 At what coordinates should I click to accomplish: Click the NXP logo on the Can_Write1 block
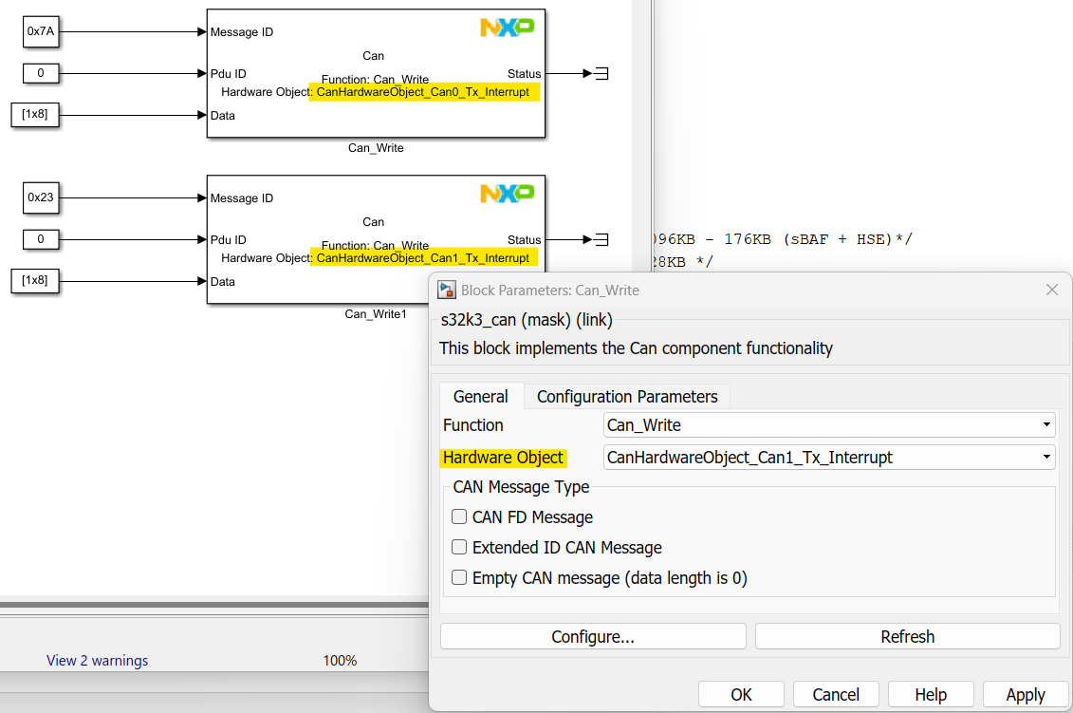508,194
